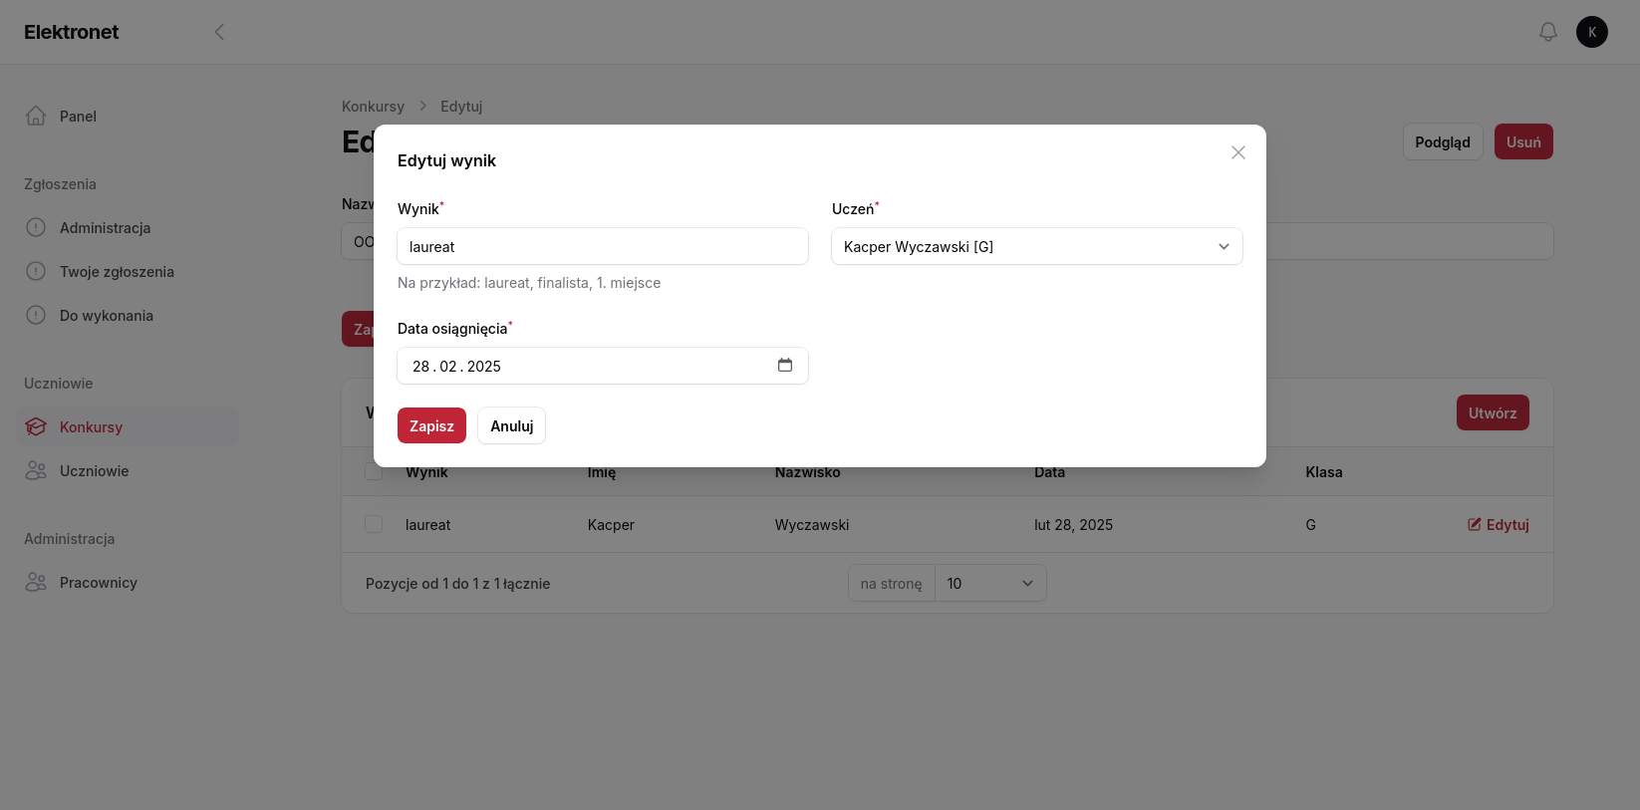Click the Pracownicy people icon
The width and height of the screenshot is (1640, 810).
(x=36, y=582)
